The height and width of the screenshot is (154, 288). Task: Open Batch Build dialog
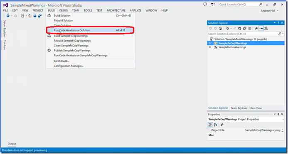coord(90,61)
